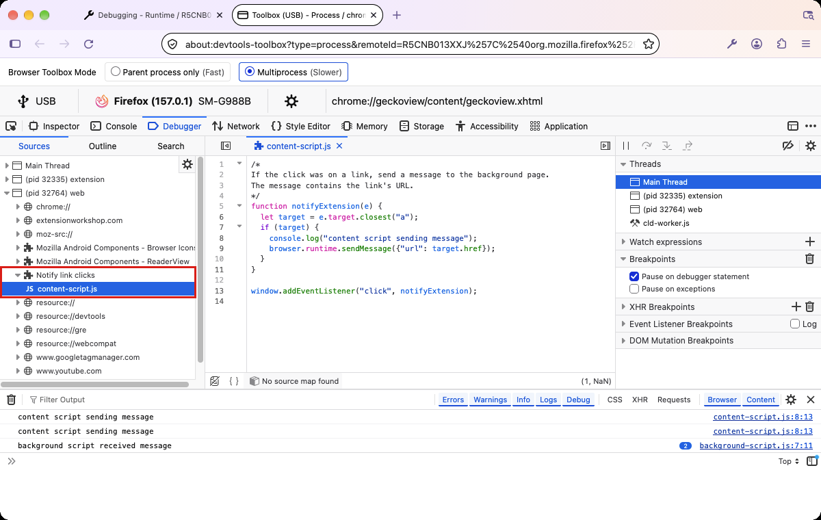Click the step over button
Viewport: 821px width, 520px height.
(647, 146)
